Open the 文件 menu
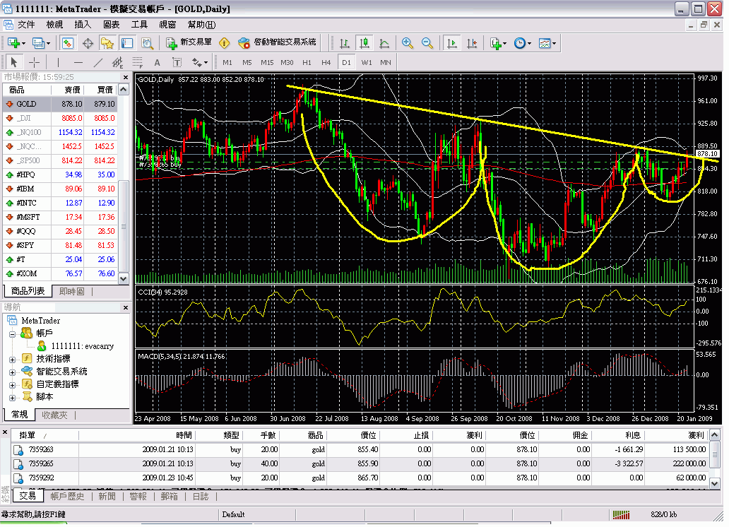The image size is (729, 527). coord(26,25)
